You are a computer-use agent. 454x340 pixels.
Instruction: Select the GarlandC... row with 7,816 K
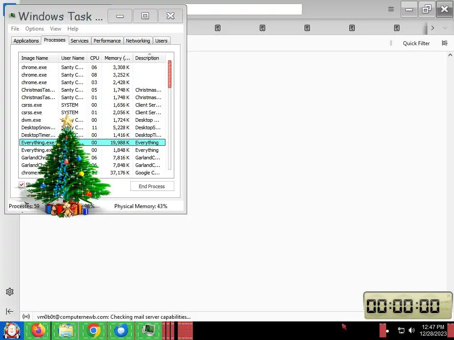(x=92, y=157)
